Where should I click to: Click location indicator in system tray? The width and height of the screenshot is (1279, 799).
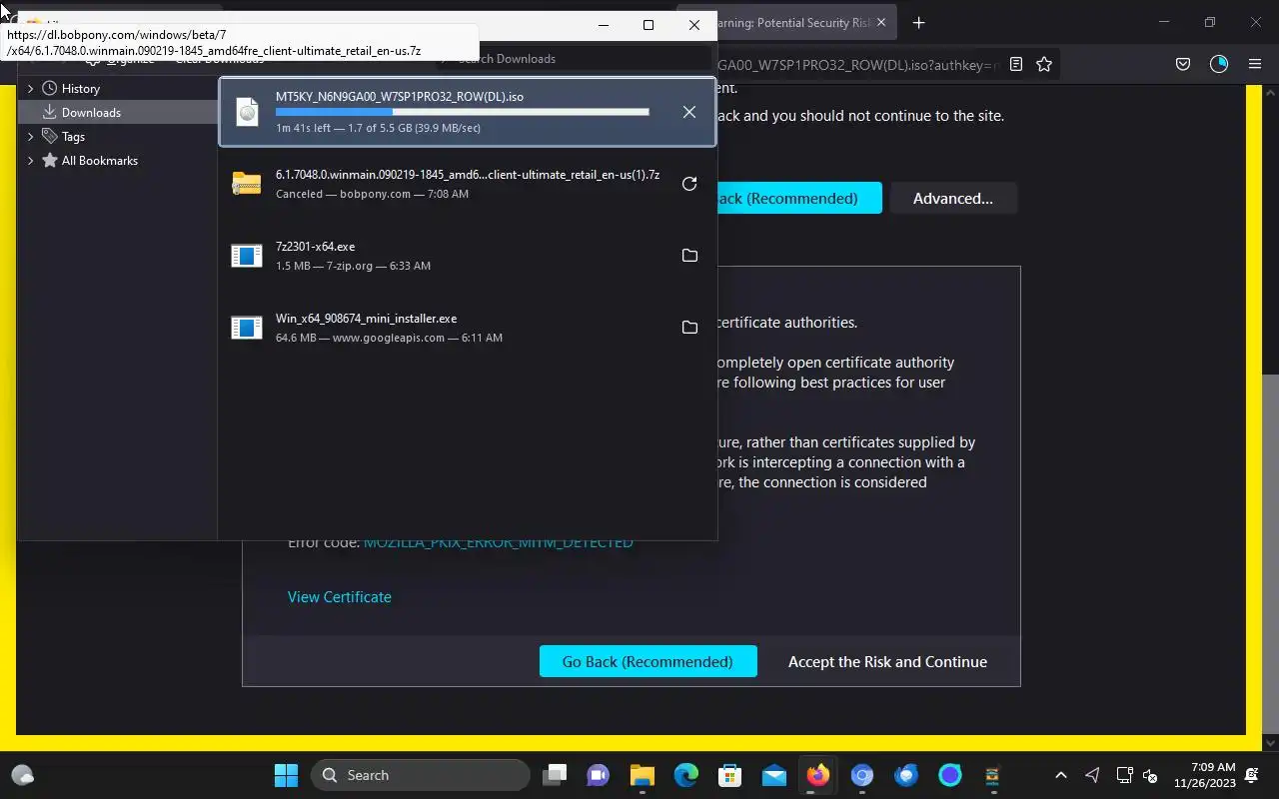[1093, 775]
